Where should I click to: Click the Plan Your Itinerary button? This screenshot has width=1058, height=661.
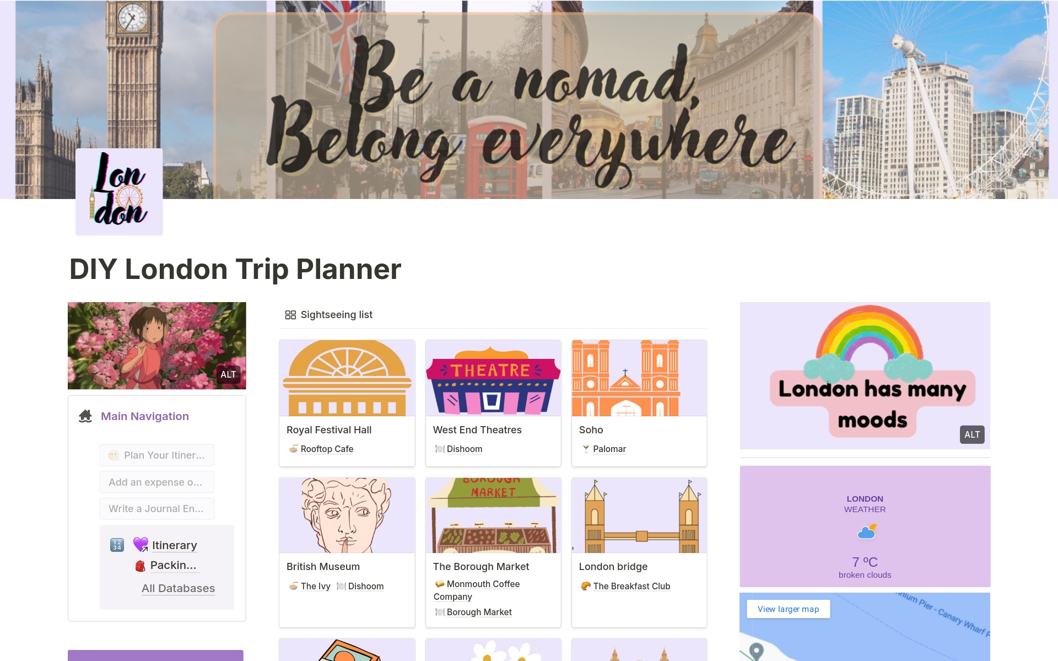click(x=156, y=455)
